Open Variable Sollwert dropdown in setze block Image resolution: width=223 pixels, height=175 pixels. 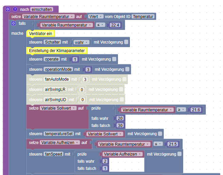[58, 108]
